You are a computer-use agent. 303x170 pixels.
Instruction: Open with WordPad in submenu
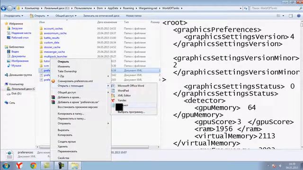(x=123, y=91)
